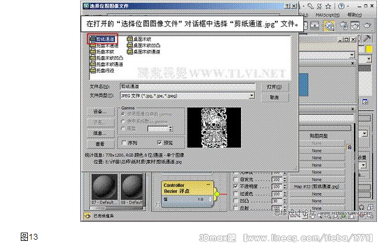Image resolution: width=390 pixels, height=248 pixels.
Task: Select the 桌面木纹凹凸 image file
Action: click(144, 46)
